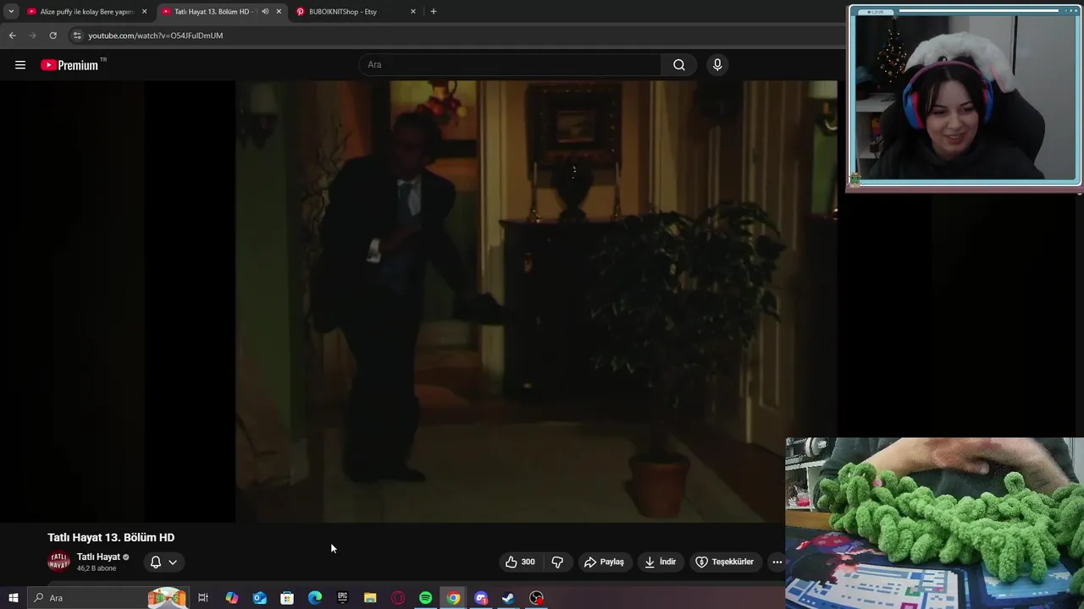This screenshot has width=1084, height=609.
Task: Open the YouTube guide hamburger menu
Action: point(20,65)
